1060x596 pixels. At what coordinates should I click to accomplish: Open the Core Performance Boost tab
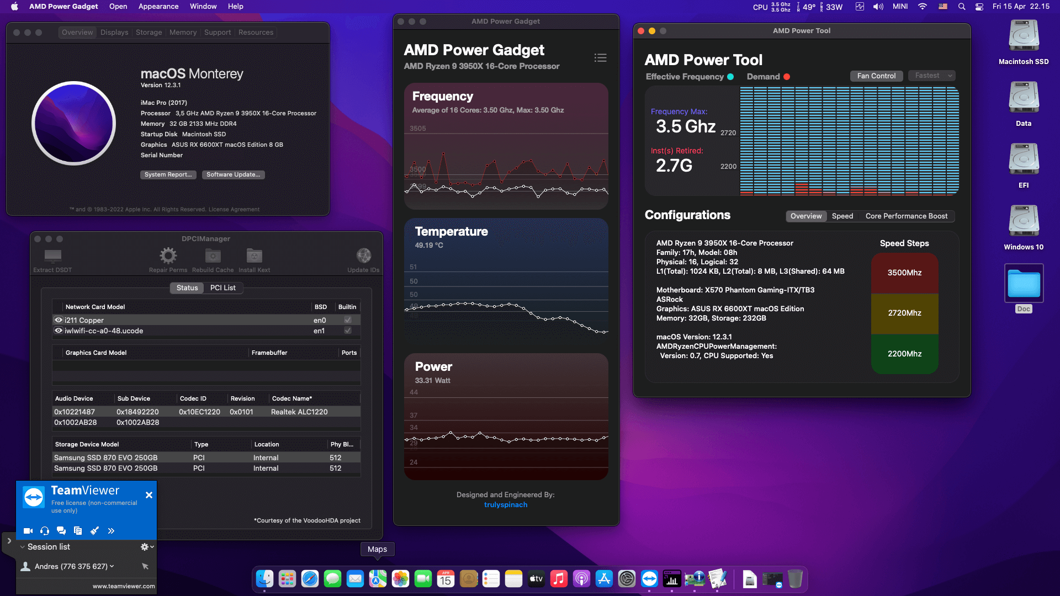[907, 216]
